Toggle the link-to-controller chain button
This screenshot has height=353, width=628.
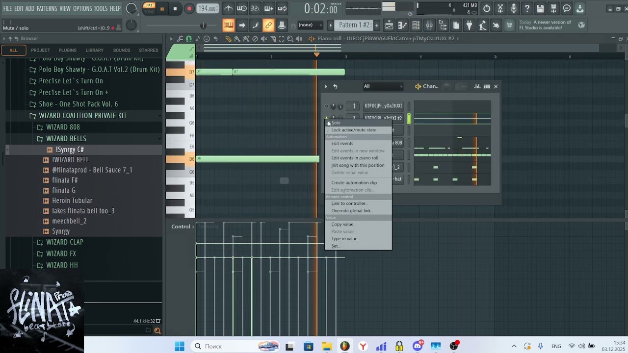[x=268, y=25]
